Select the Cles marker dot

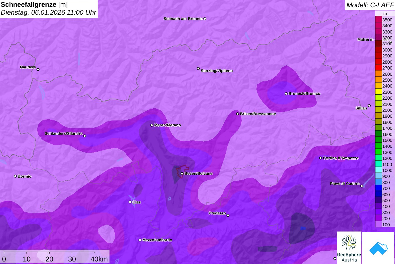(x=130, y=202)
